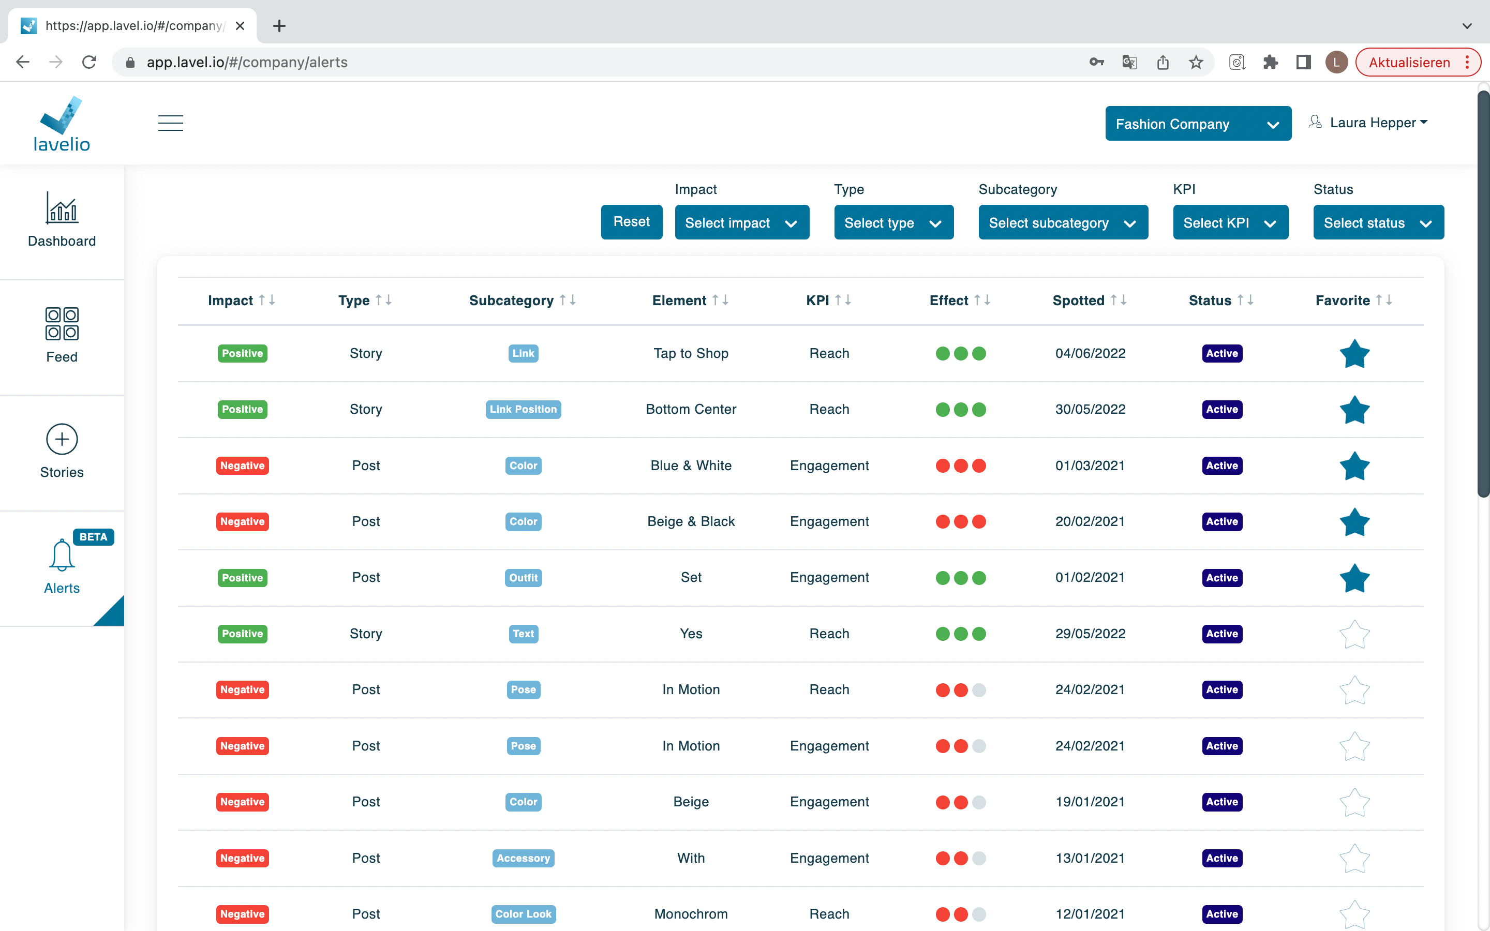
Task: Open the Select subcategory dropdown
Action: (1063, 223)
